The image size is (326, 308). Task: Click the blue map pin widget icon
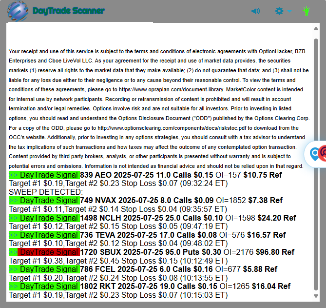[x=315, y=154]
